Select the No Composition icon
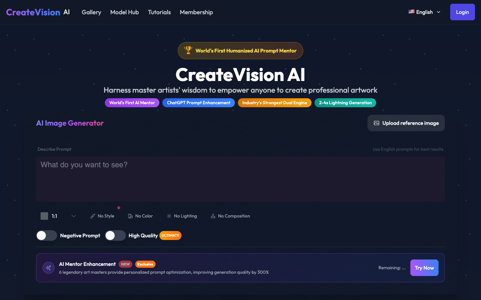This screenshot has height=300, width=481. click(213, 216)
